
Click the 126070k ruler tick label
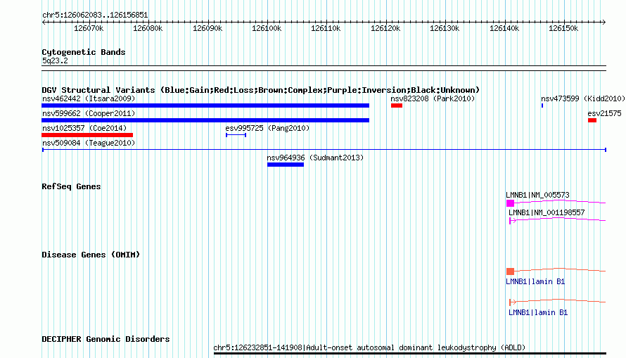89,28
